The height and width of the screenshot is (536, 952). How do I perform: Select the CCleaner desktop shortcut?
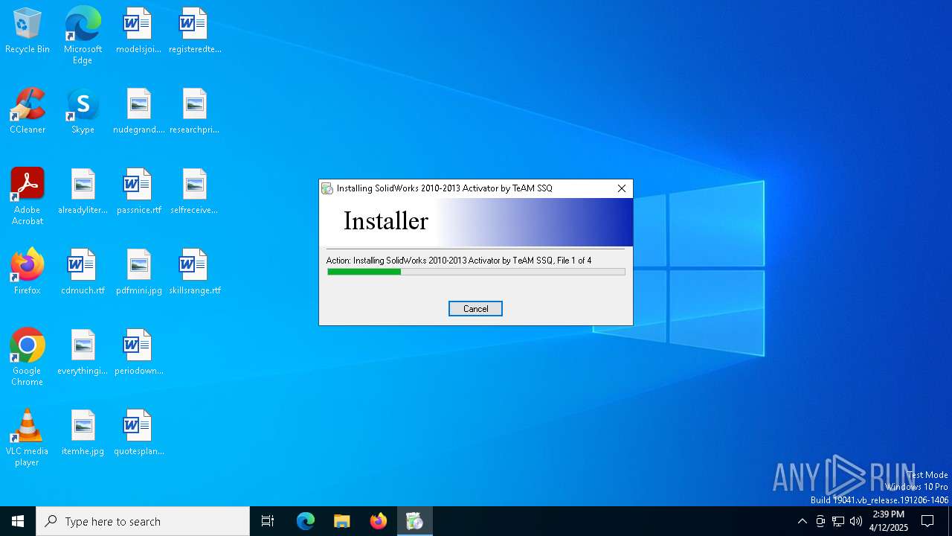(x=28, y=111)
